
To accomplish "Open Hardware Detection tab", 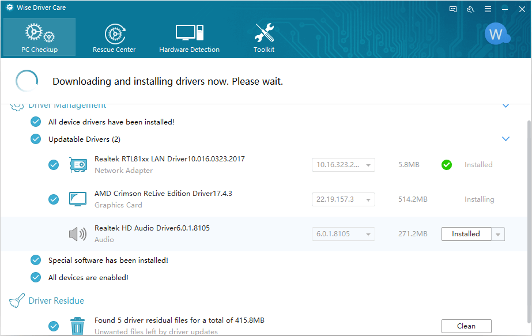I will (189, 37).
